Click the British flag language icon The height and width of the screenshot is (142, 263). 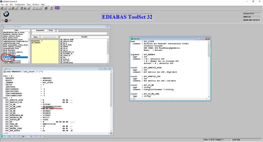57,8
